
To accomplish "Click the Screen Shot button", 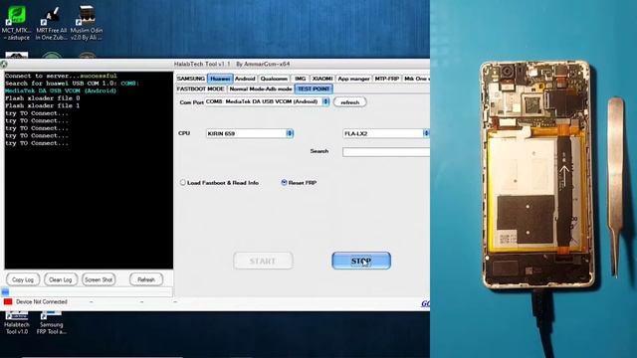I will click(99, 279).
